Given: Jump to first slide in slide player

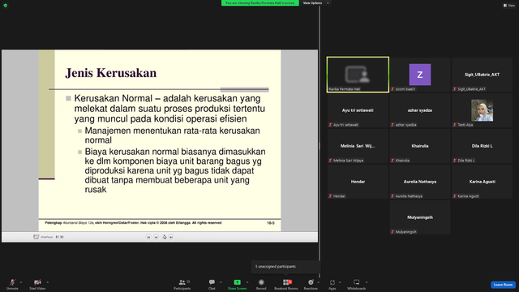Looking at the screenshot, I should point(148,237).
